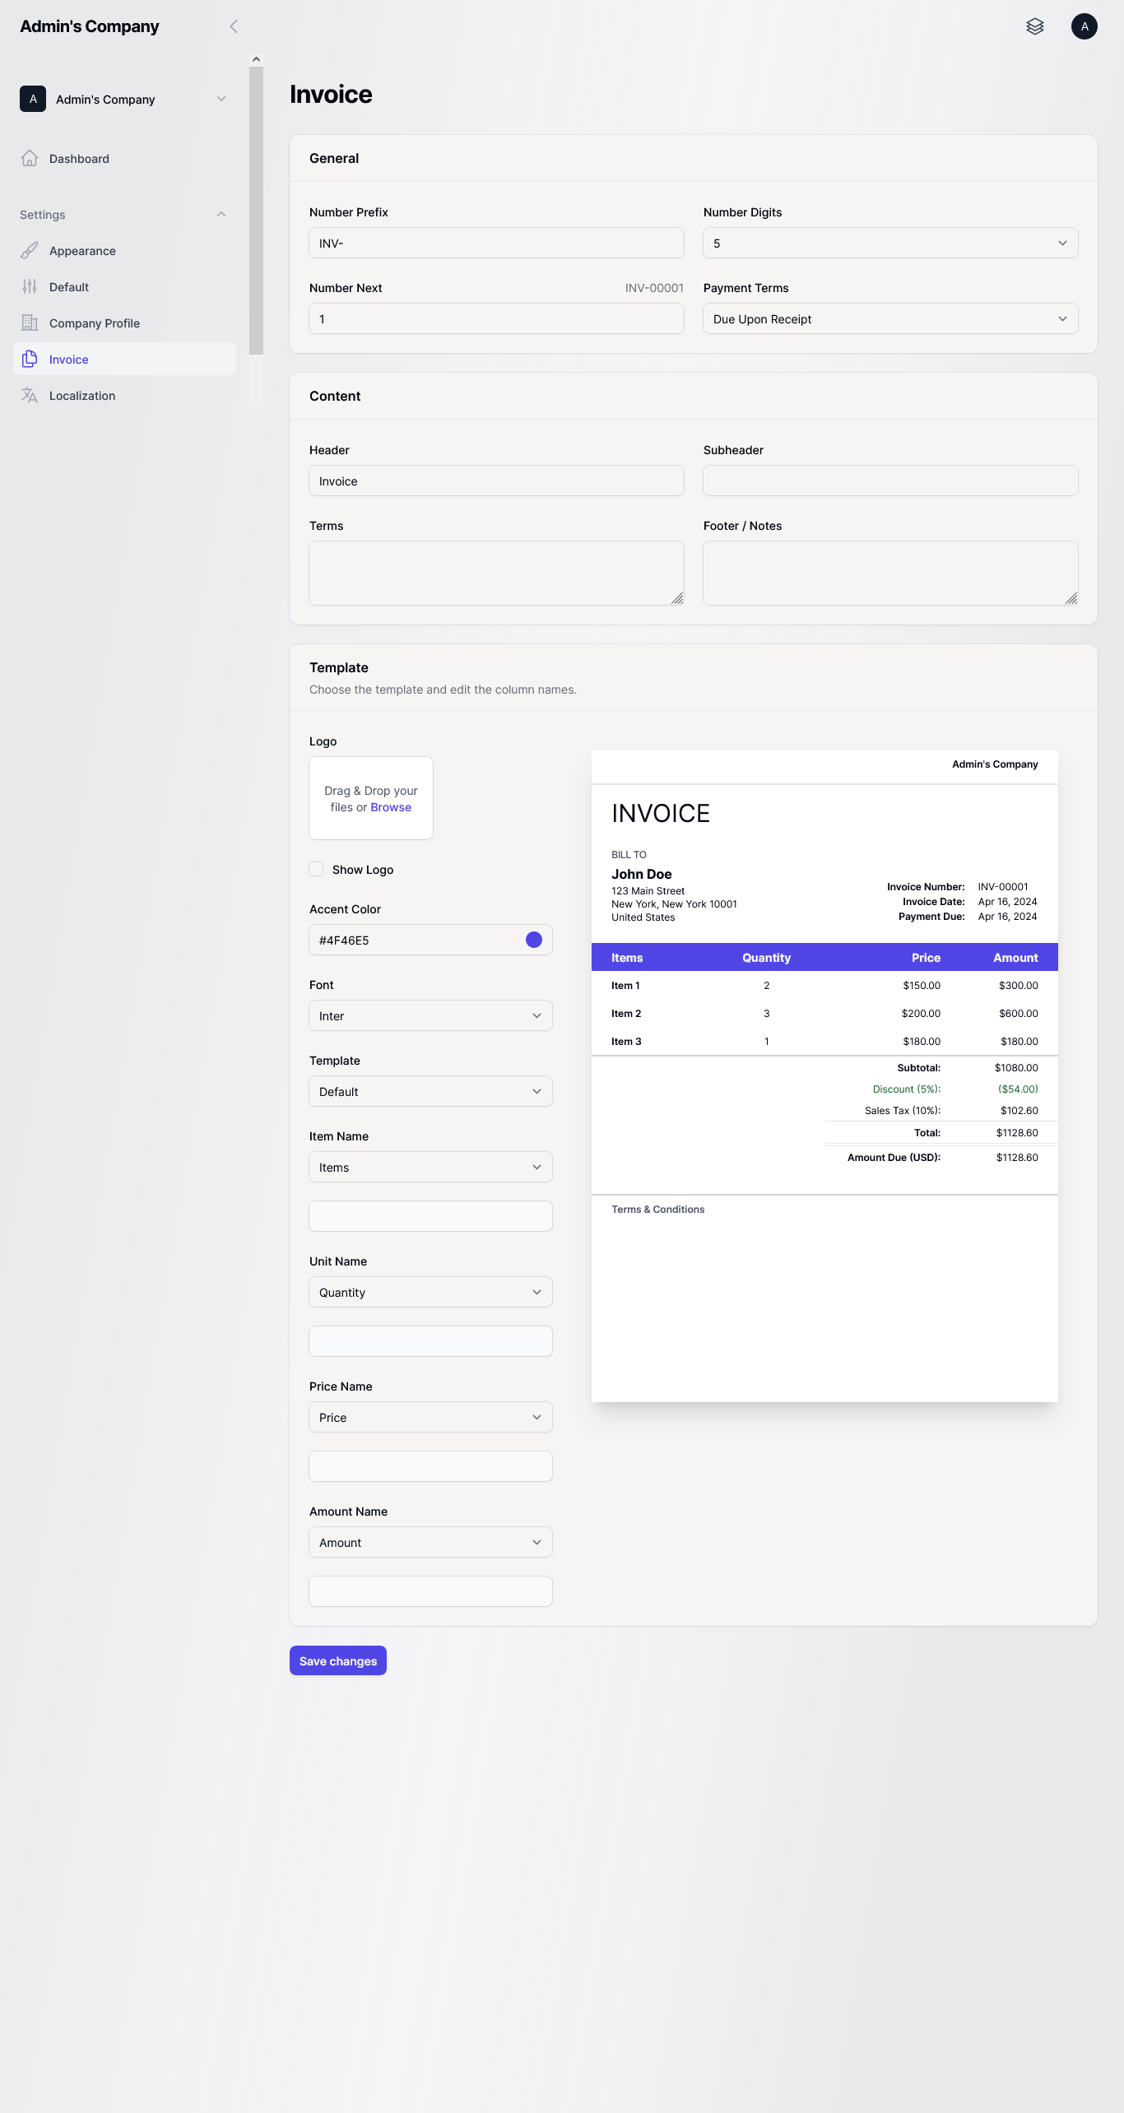Click the 'Quantity' preview column header
Image resolution: width=1124 pixels, height=2113 pixels.
click(766, 957)
